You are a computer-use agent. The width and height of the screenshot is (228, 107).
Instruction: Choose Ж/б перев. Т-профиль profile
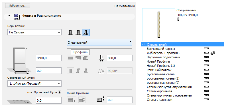coord(182,53)
